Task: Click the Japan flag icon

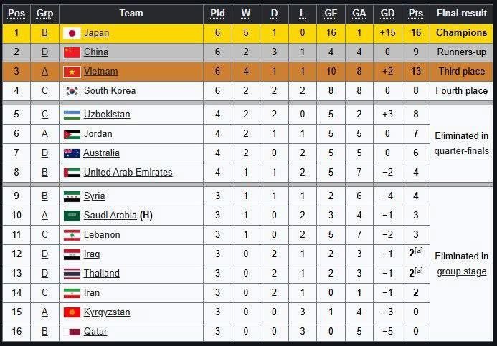Action: (71, 33)
